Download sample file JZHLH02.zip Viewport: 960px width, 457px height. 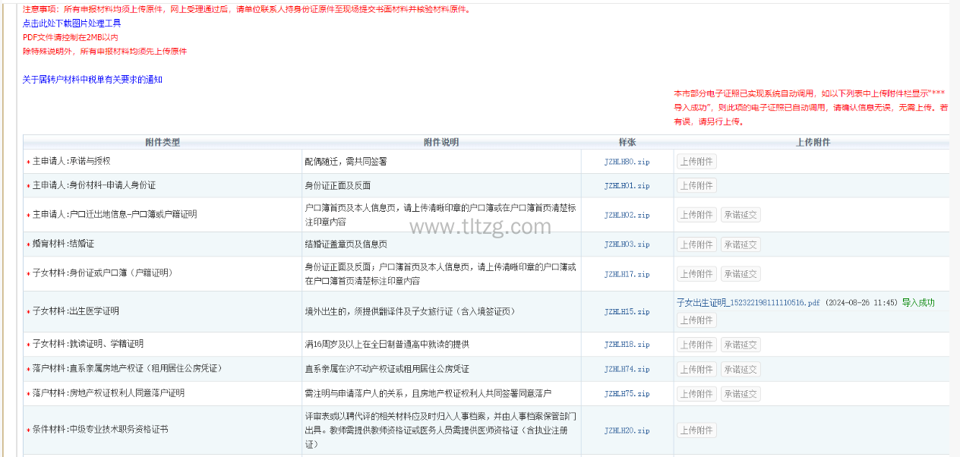pos(627,215)
